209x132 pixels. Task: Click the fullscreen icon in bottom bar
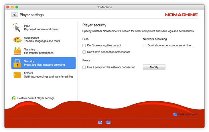point(100,122)
